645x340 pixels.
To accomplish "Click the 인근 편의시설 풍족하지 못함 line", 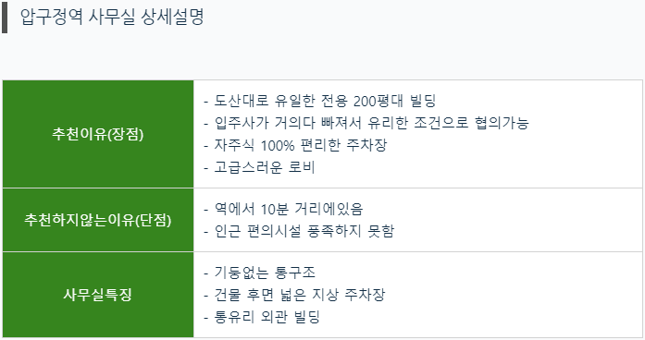I will (299, 232).
